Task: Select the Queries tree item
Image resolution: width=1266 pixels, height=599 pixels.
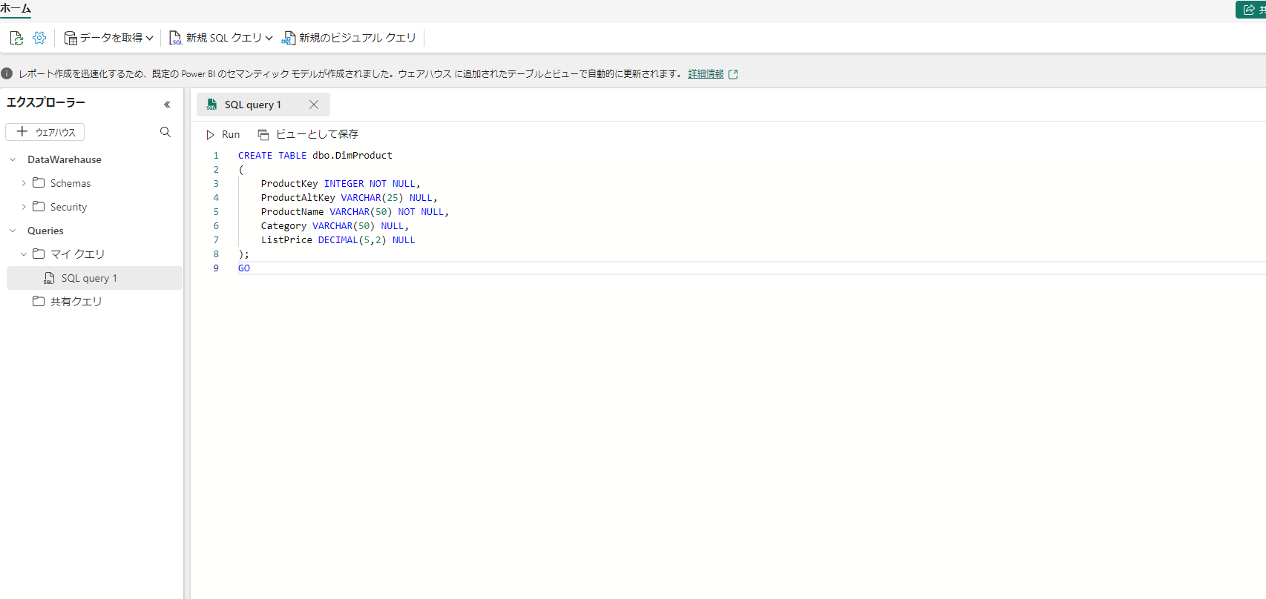Action: pos(45,231)
